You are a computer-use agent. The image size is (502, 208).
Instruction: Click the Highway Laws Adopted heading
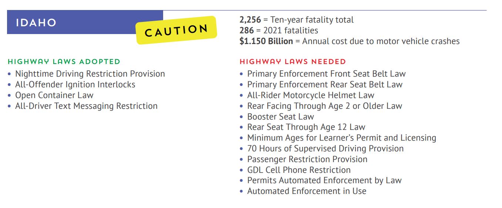click(64, 61)
